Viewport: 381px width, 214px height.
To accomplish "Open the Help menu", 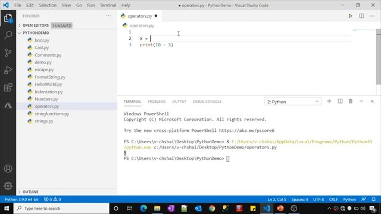I will 126,5.
